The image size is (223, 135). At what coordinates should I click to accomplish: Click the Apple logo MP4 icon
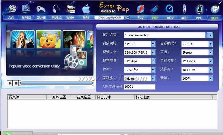(x=86, y=9)
